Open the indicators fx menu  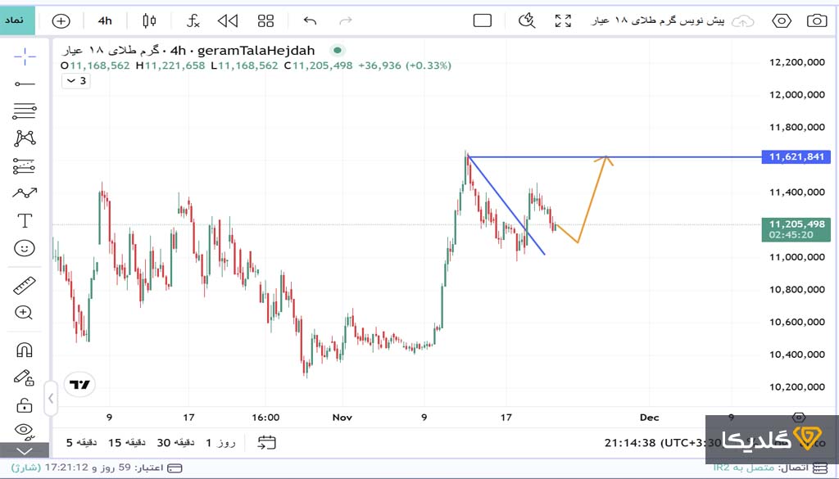(193, 20)
